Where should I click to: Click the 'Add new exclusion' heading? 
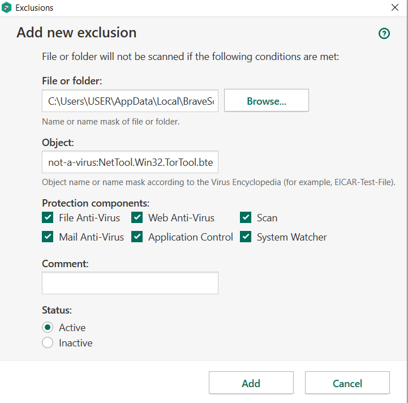pyautogui.click(x=76, y=32)
